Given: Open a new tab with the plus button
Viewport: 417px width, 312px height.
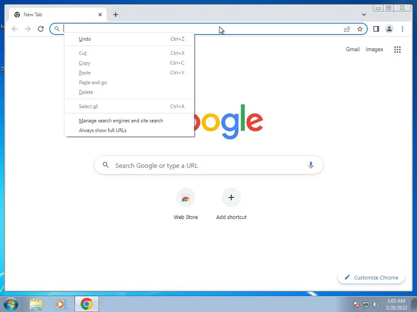Looking at the screenshot, I should click(x=115, y=15).
